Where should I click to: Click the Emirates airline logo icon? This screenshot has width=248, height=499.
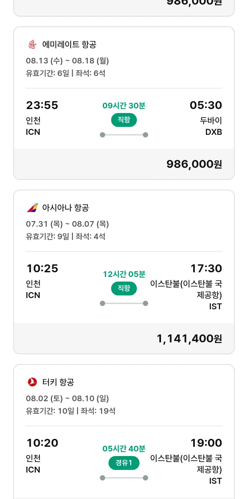coord(32,44)
